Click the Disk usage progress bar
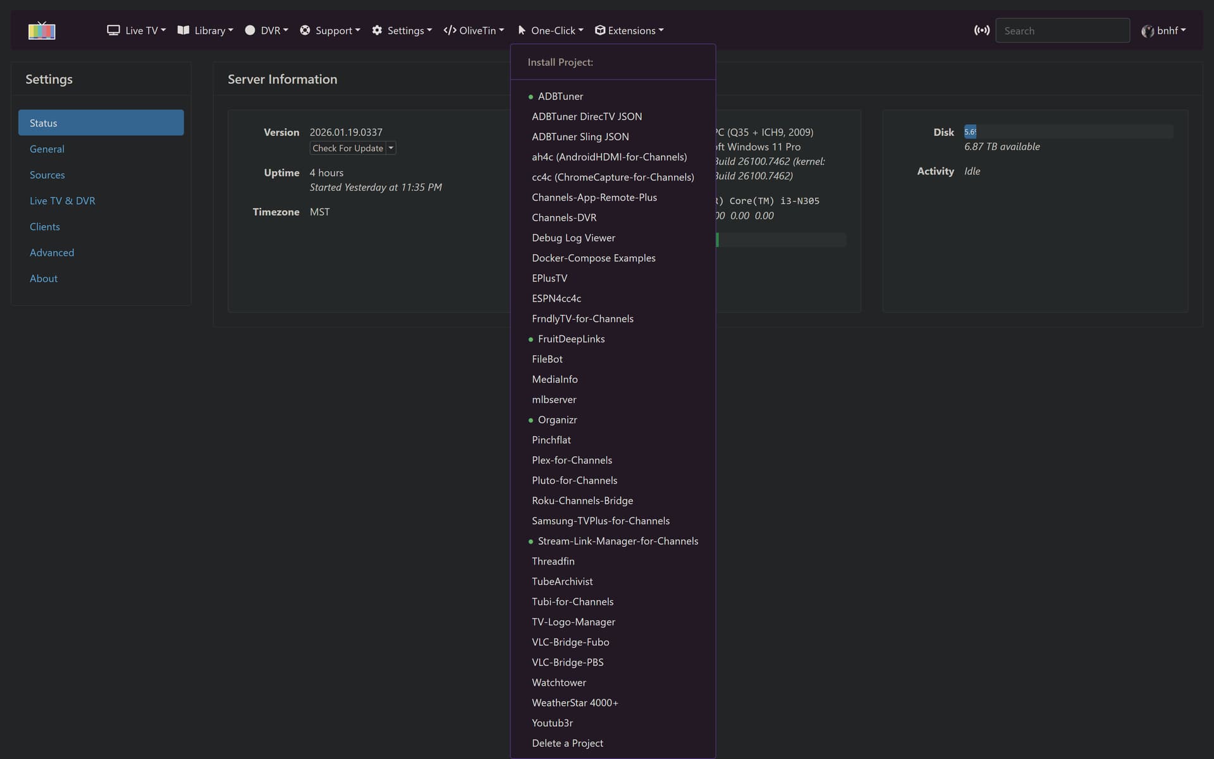 [x=1068, y=131]
